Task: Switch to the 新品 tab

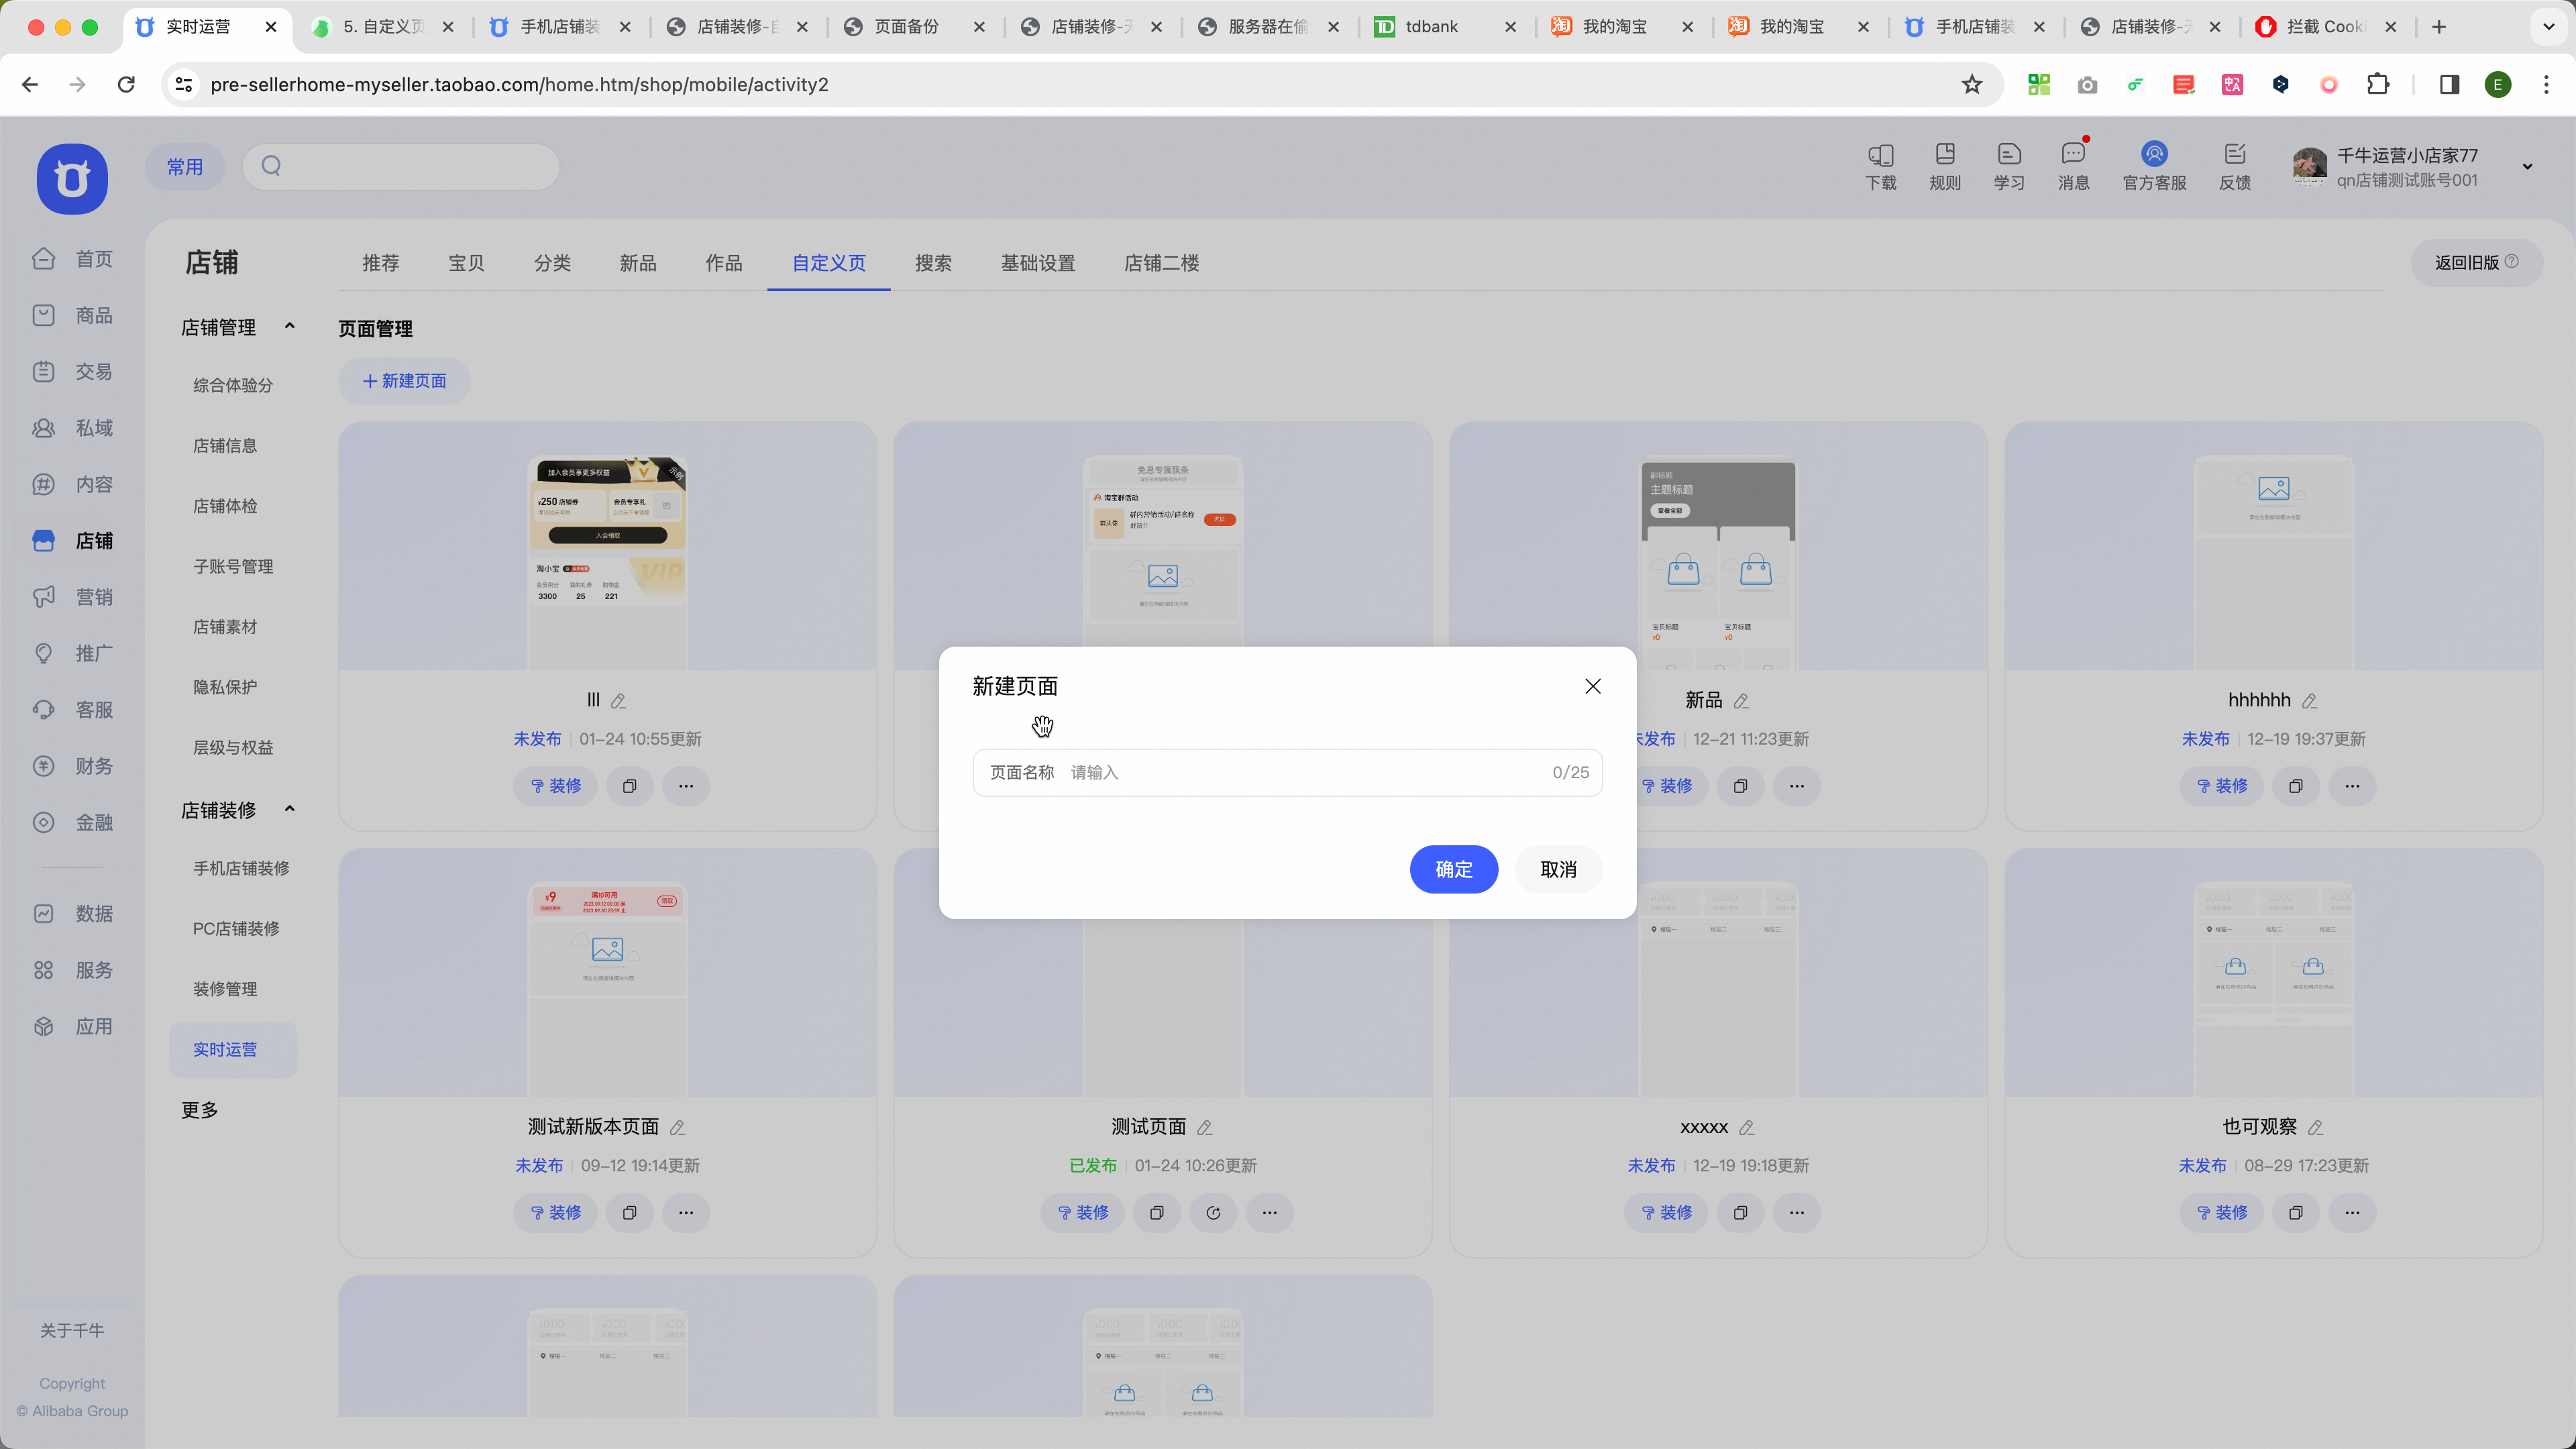Action: coord(638,263)
